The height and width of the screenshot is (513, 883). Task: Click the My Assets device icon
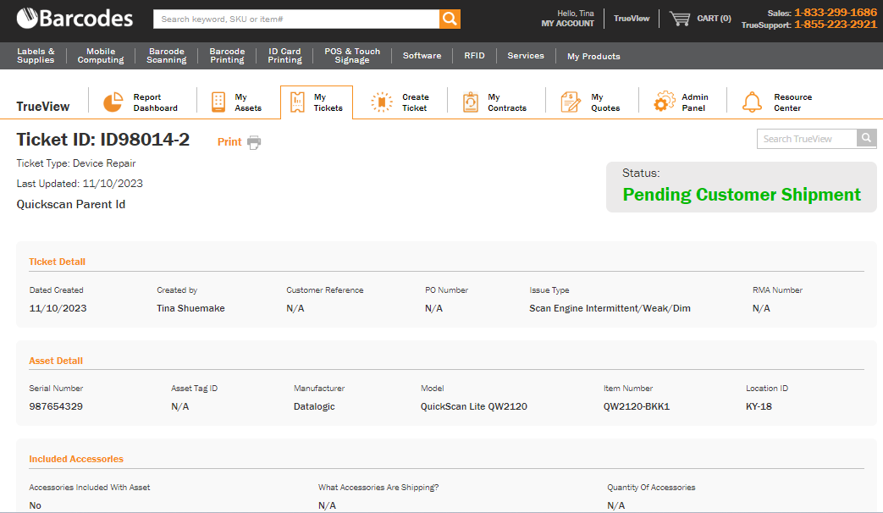[x=218, y=102]
